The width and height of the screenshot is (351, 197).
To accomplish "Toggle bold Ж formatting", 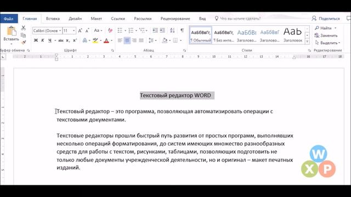I will pos(36,40).
